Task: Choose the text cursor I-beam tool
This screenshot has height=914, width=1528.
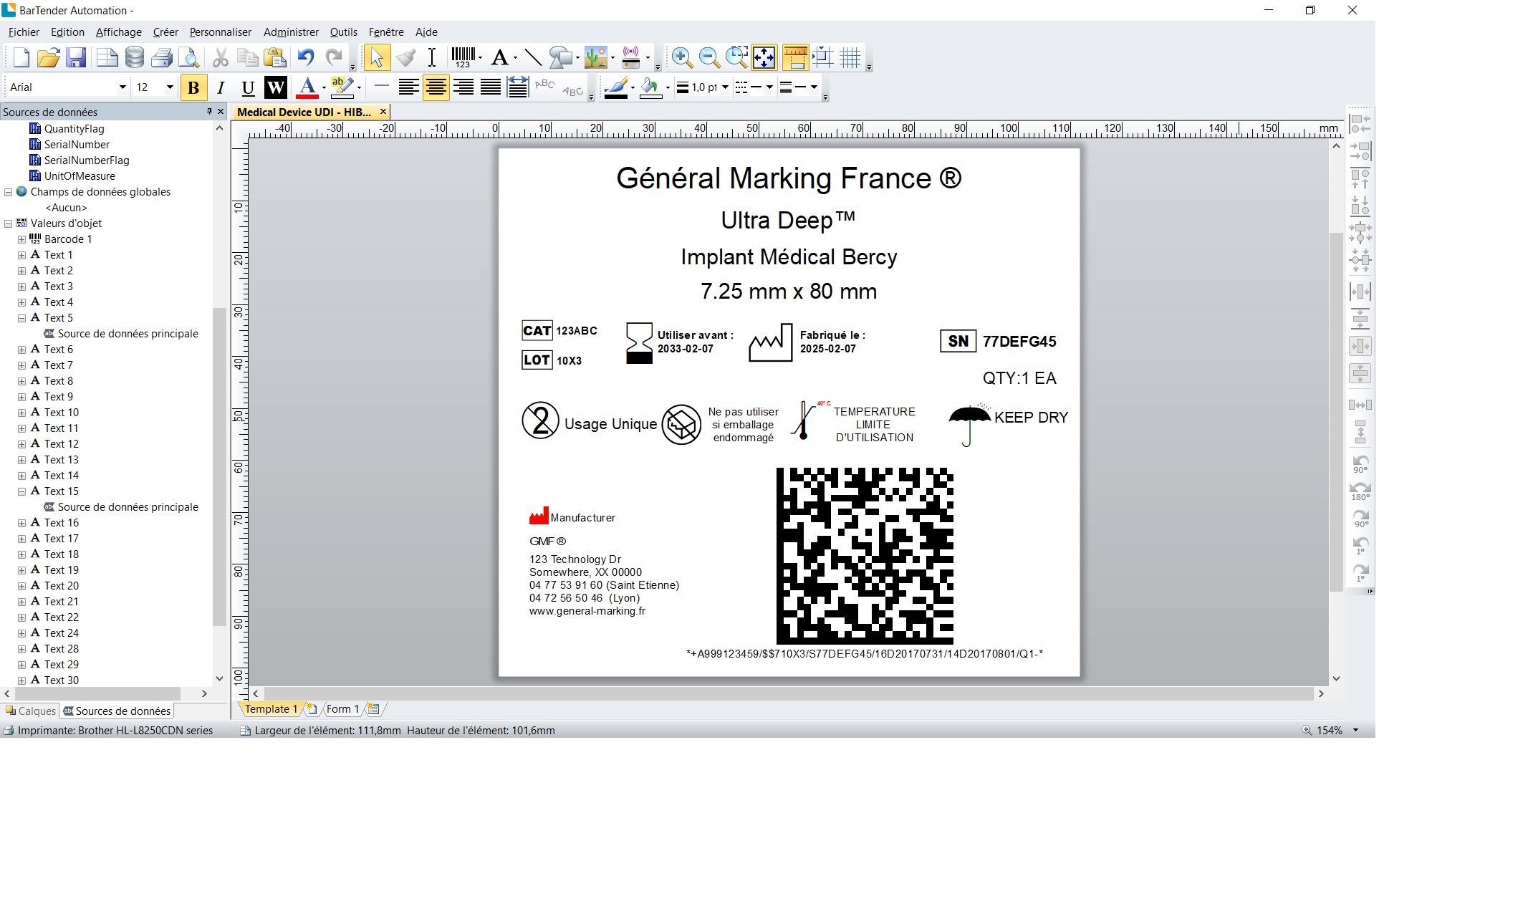Action: [x=432, y=57]
